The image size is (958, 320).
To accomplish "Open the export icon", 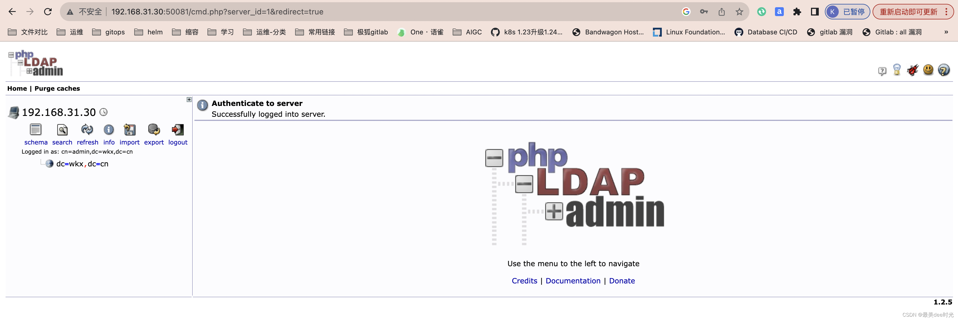I will 154,130.
